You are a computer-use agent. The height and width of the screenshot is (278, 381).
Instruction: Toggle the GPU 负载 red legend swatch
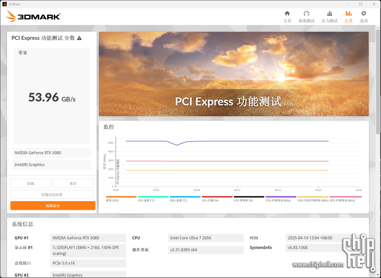(x=217, y=197)
